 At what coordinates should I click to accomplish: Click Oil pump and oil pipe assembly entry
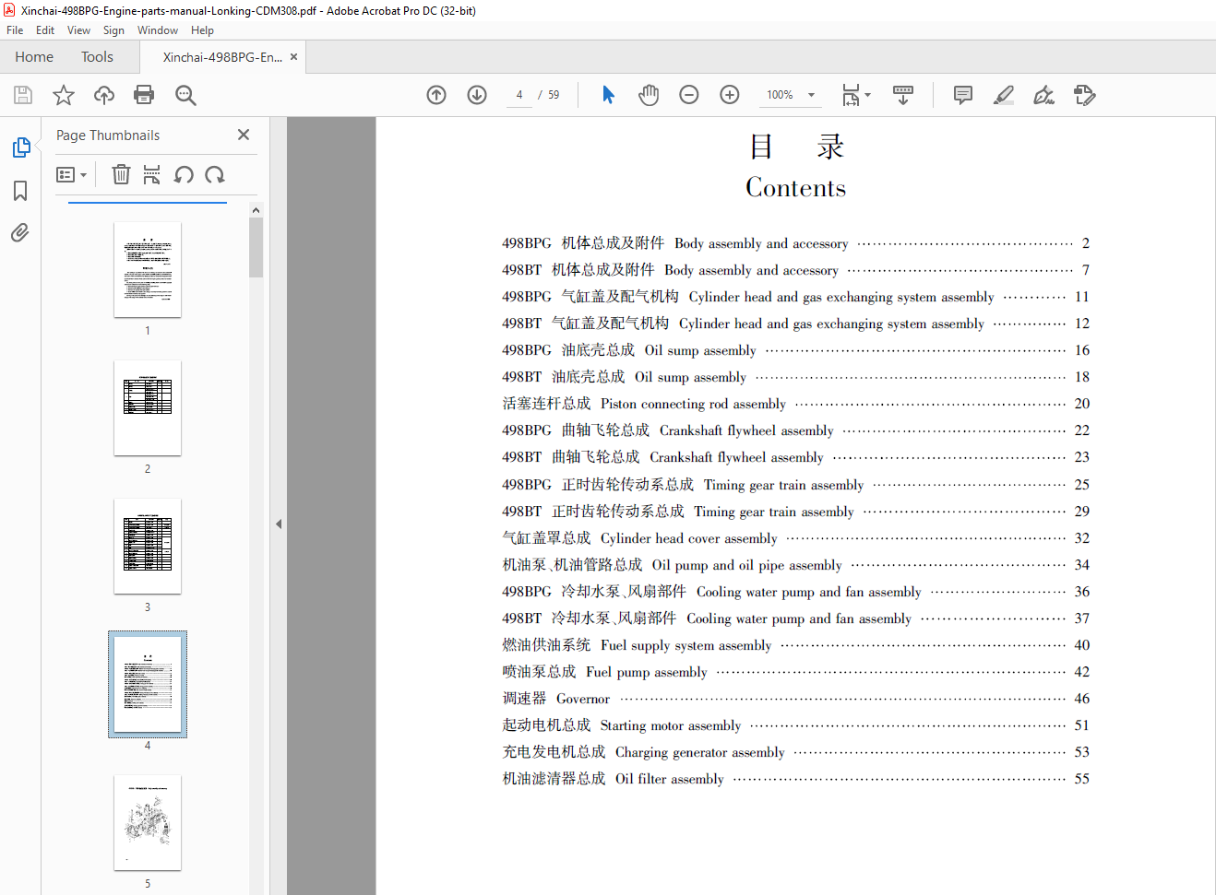(x=795, y=565)
